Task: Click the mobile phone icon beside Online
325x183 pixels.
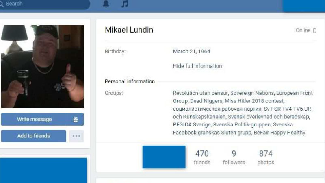Action: [x=314, y=30]
